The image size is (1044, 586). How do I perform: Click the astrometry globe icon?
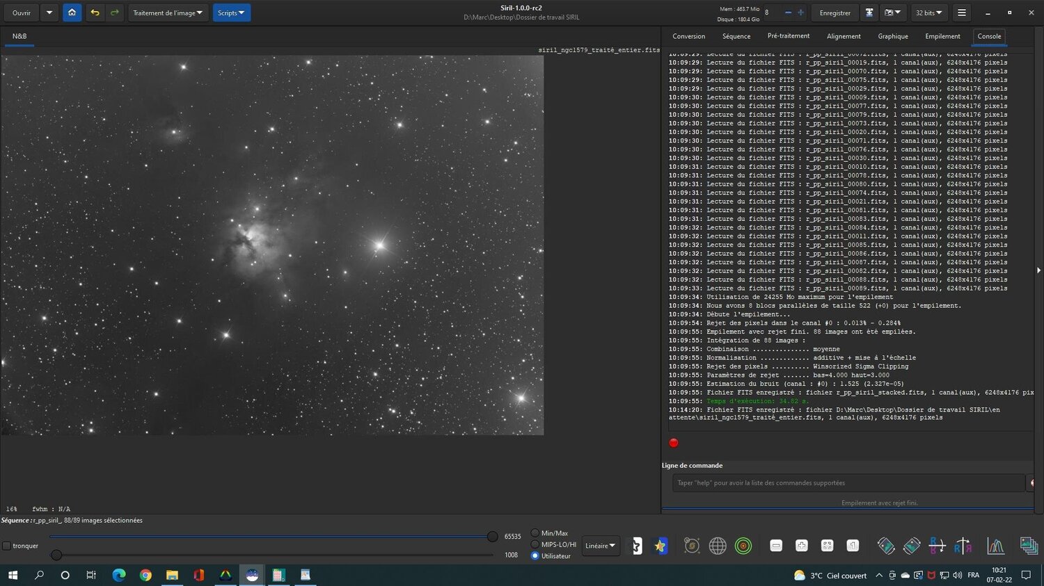point(718,546)
